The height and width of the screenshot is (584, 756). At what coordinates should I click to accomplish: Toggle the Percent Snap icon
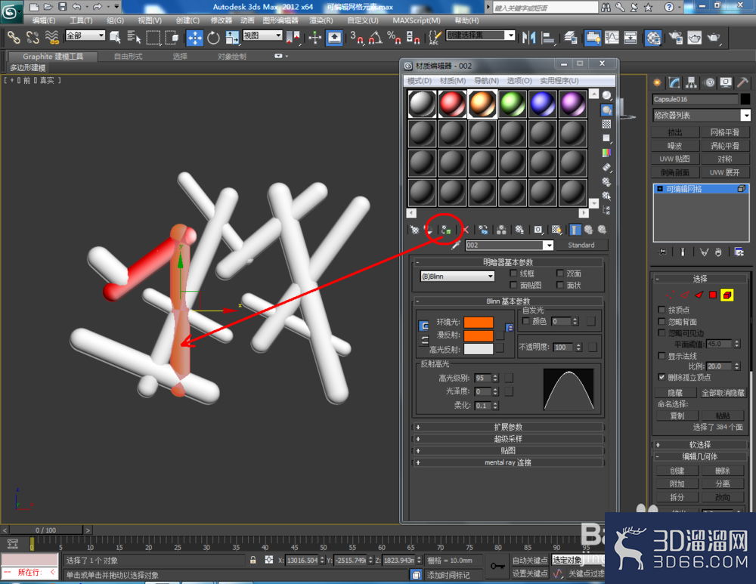pos(394,38)
